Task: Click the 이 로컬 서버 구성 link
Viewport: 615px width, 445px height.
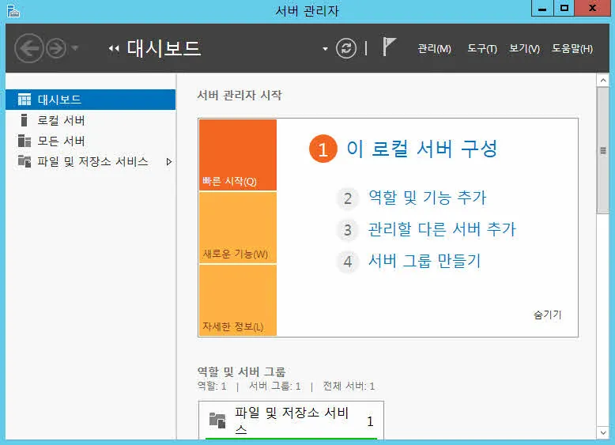Action: click(421, 149)
